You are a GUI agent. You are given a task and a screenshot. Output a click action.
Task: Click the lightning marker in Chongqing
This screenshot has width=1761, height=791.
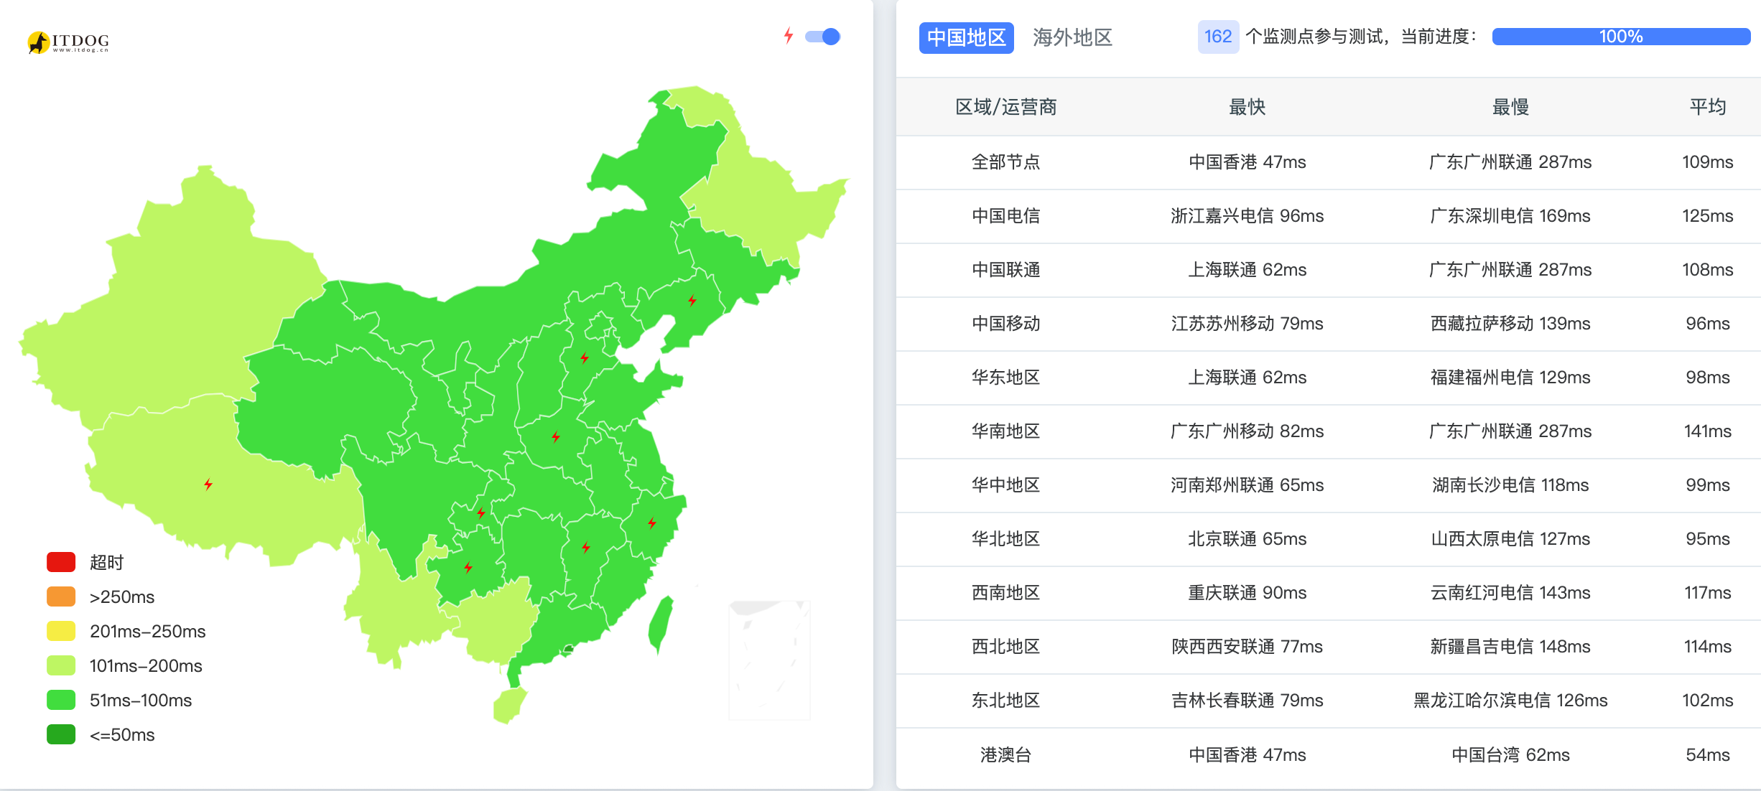point(481,512)
